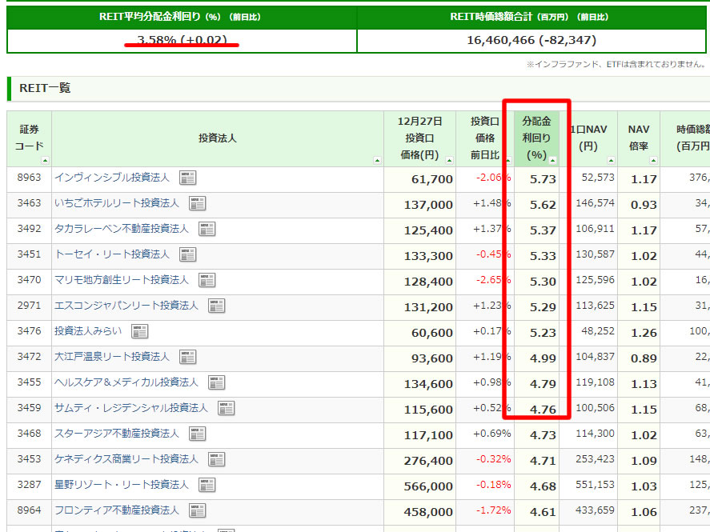This screenshot has width=710, height=532.
Task: Sort table by 証券コード column arrow
Action: [x=46, y=161]
